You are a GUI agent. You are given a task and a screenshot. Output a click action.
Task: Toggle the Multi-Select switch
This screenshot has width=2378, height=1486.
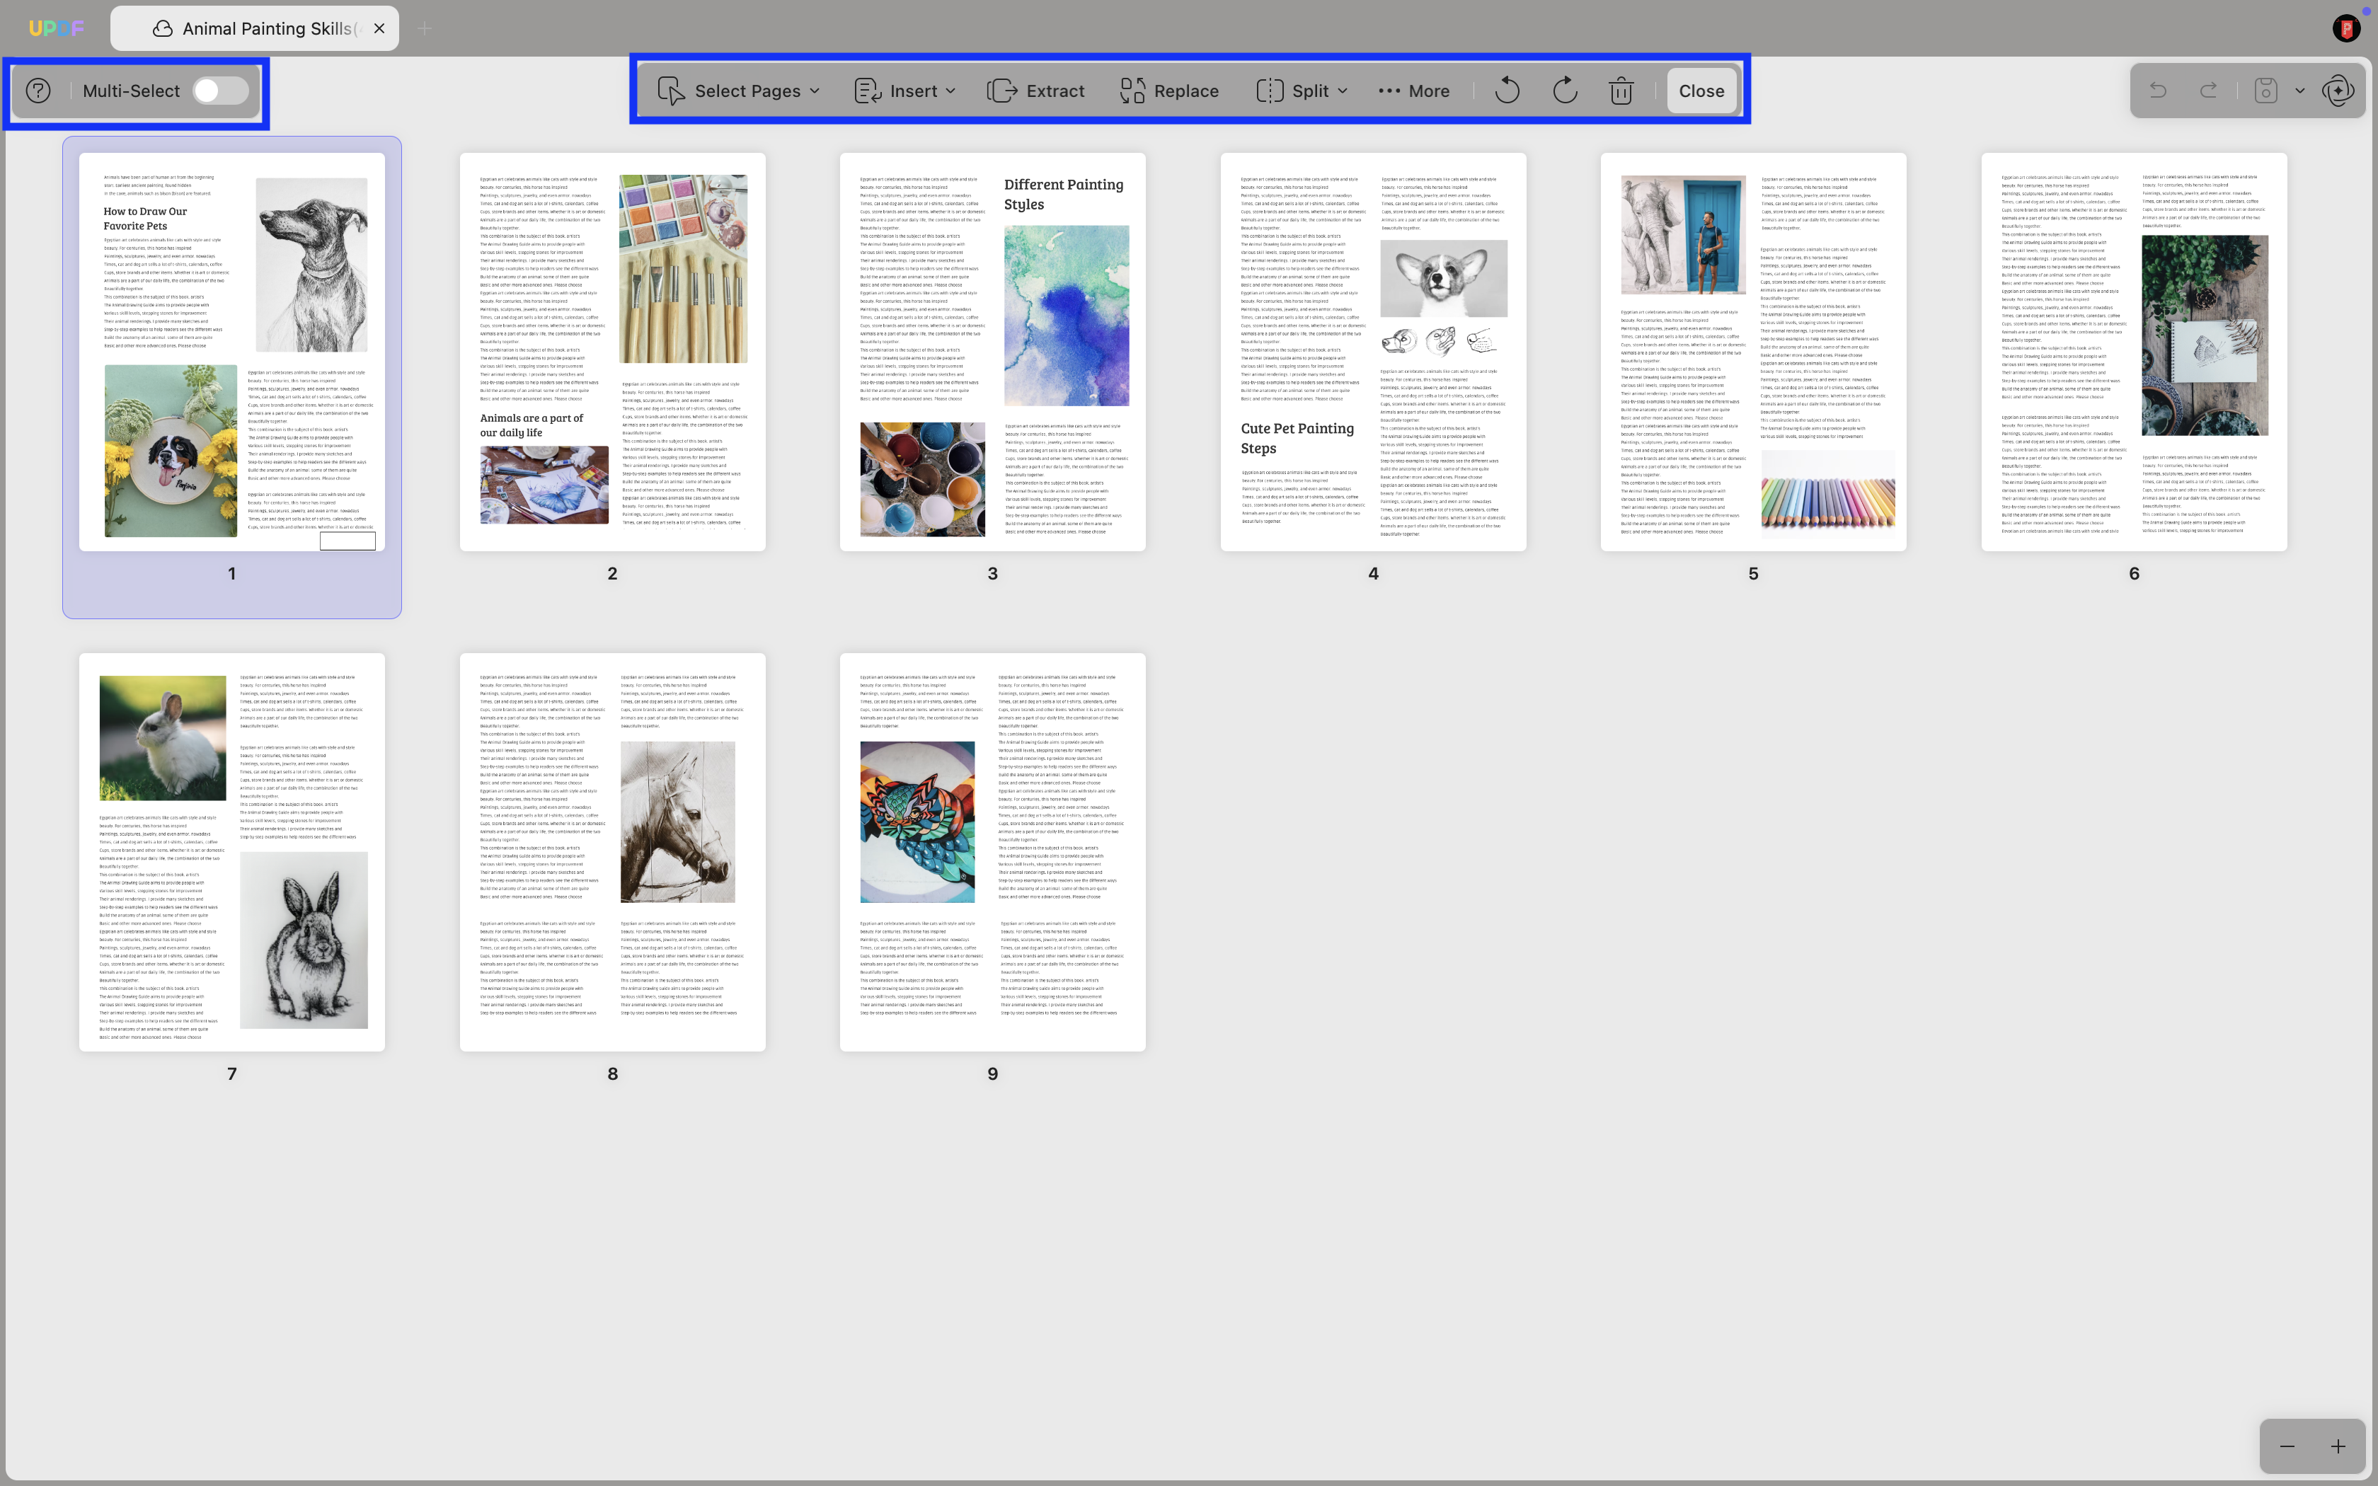(221, 91)
